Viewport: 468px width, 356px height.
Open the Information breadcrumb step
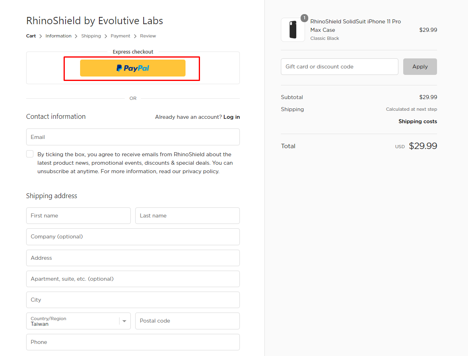click(58, 36)
